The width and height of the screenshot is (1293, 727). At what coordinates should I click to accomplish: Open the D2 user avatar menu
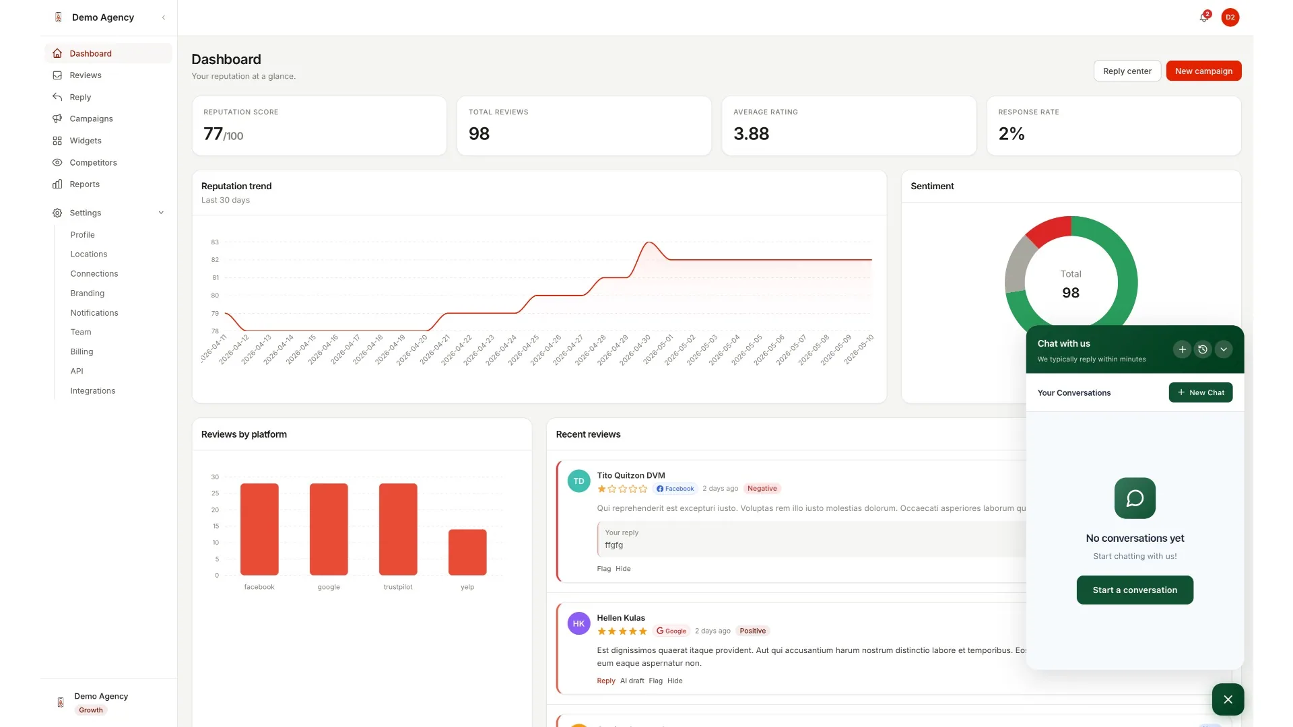(x=1230, y=18)
